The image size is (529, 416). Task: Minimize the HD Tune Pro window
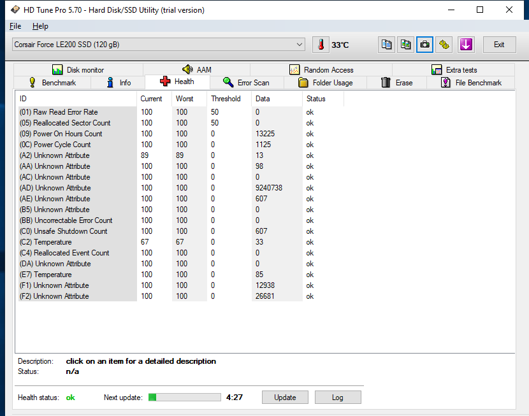tap(451, 10)
